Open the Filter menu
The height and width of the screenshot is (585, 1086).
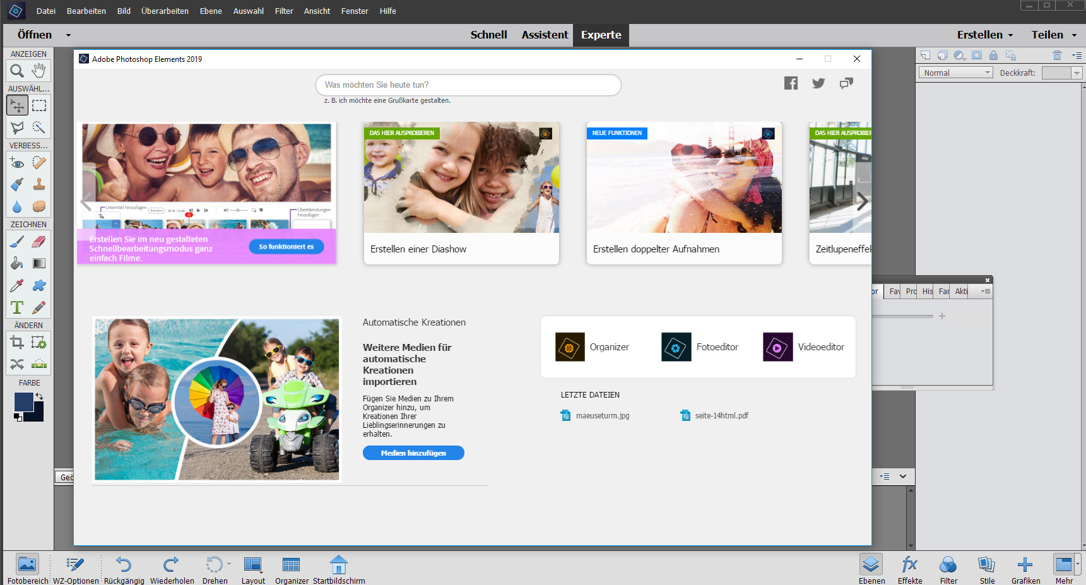(x=284, y=11)
